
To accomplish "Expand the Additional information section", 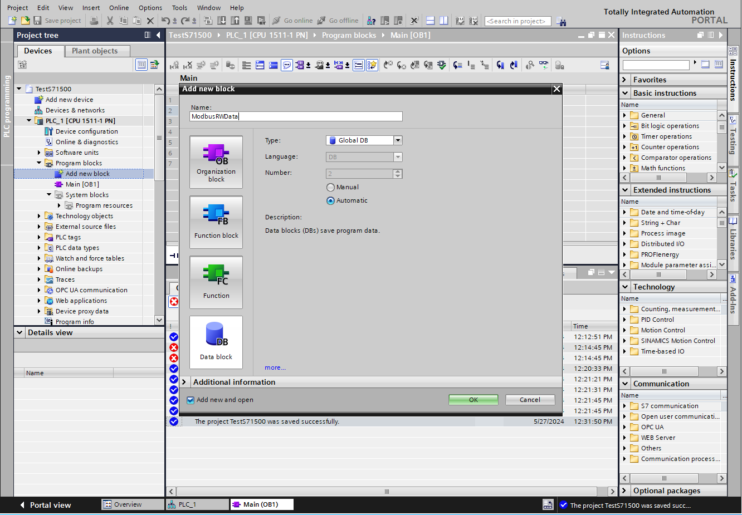I will (184, 382).
